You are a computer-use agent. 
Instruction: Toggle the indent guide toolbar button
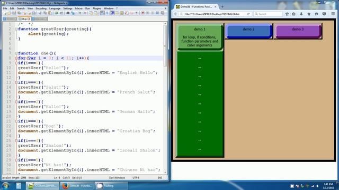coord(112,13)
